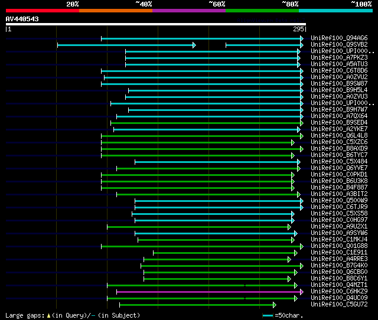378x320 pixels.
Task: Open hit UniRef100_B4F887
Action: click(x=339, y=188)
